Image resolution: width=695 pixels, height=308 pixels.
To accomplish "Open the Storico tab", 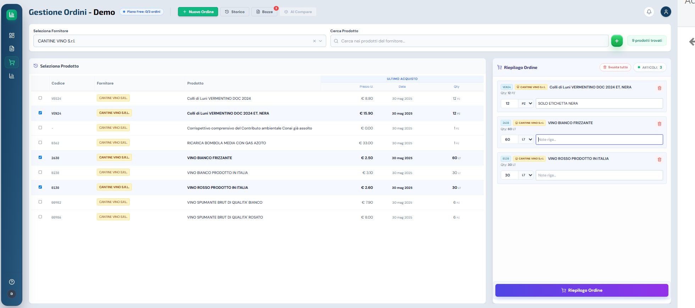I will coord(235,12).
